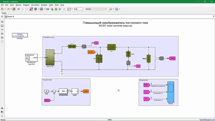This screenshot has width=215, height=121.
Task: Click the 100% zoom status text
Action: 110,120
